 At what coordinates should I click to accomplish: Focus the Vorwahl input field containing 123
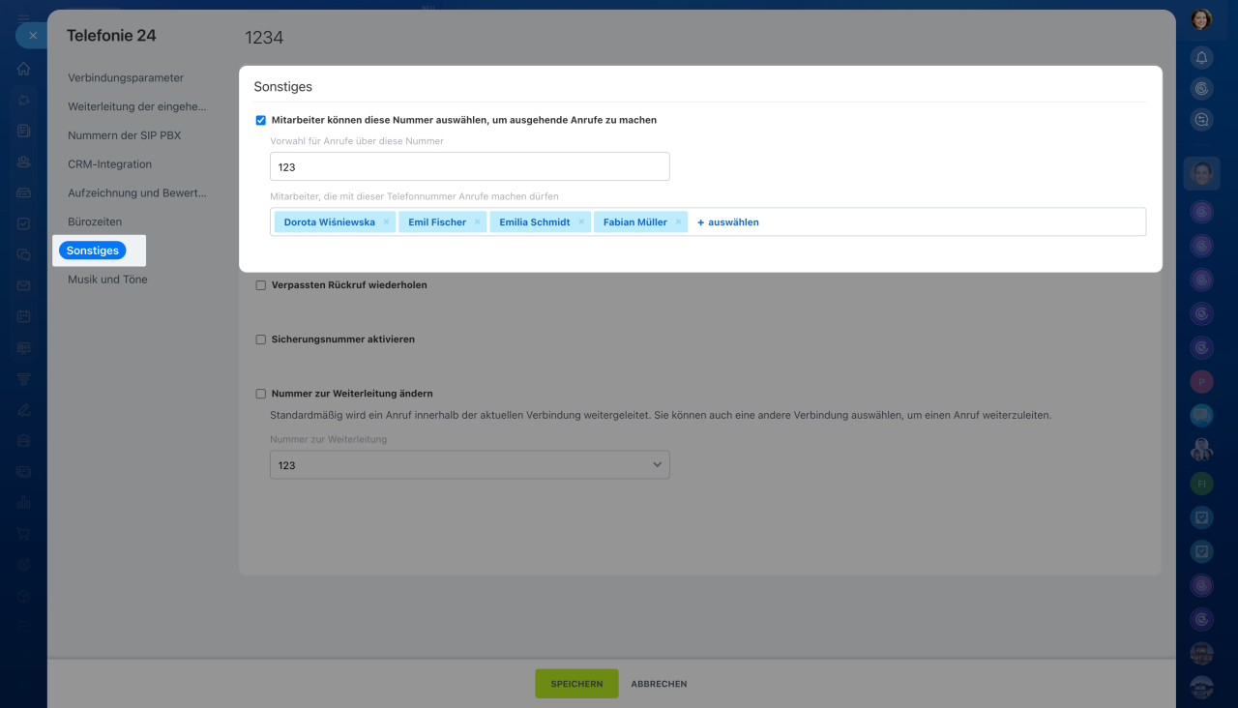(x=470, y=166)
